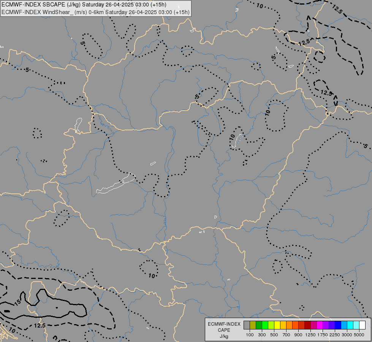372x342 pixels.
Task: Select the violet-indigo legend swatch
Action: (332, 325)
